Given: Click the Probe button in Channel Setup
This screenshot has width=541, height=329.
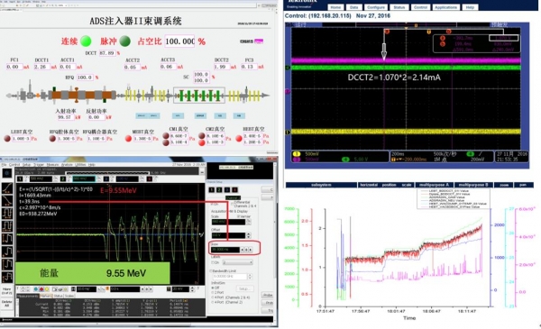Looking at the screenshot, I should [x=268, y=296].
